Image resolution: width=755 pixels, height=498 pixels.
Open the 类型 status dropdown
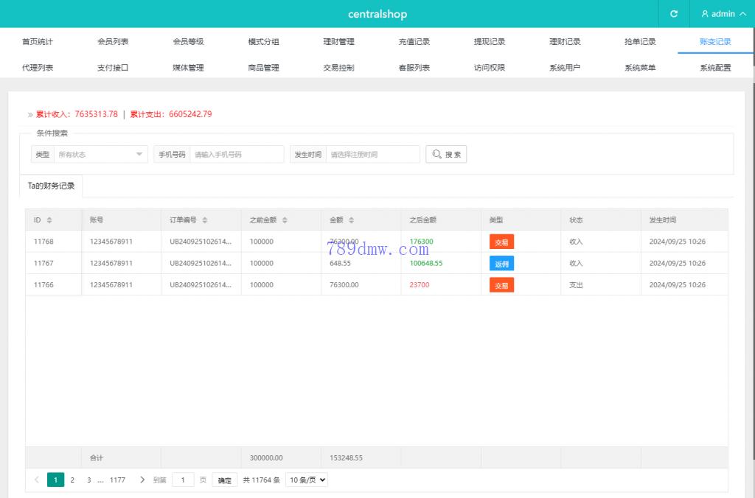click(100, 154)
